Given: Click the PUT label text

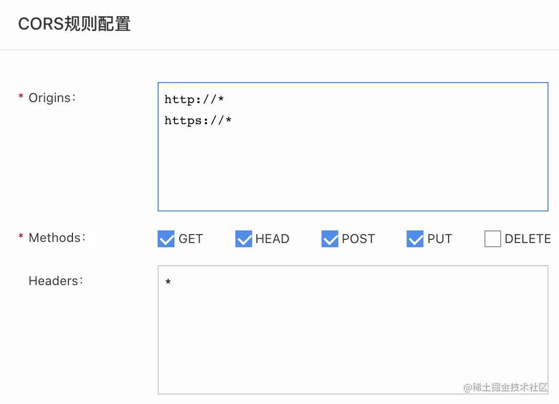Looking at the screenshot, I should pos(440,239).
